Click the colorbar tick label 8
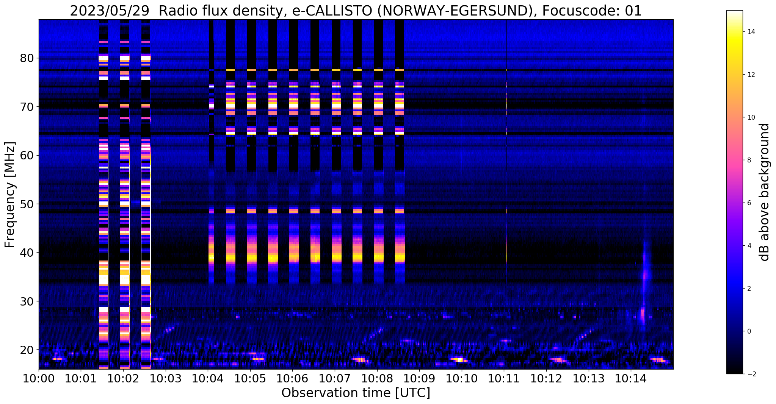The height and width of the screenshot is (404, 776). click(x=749, y=160)
